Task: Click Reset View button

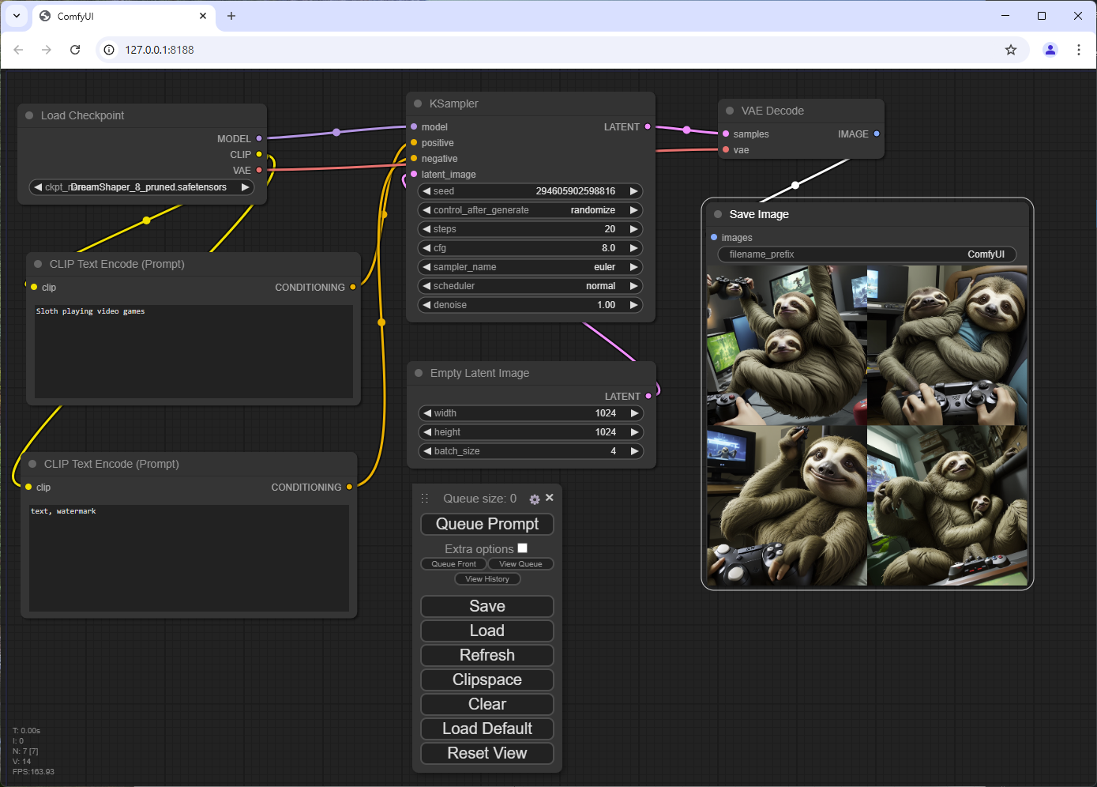Action: [x=487, y=753]
